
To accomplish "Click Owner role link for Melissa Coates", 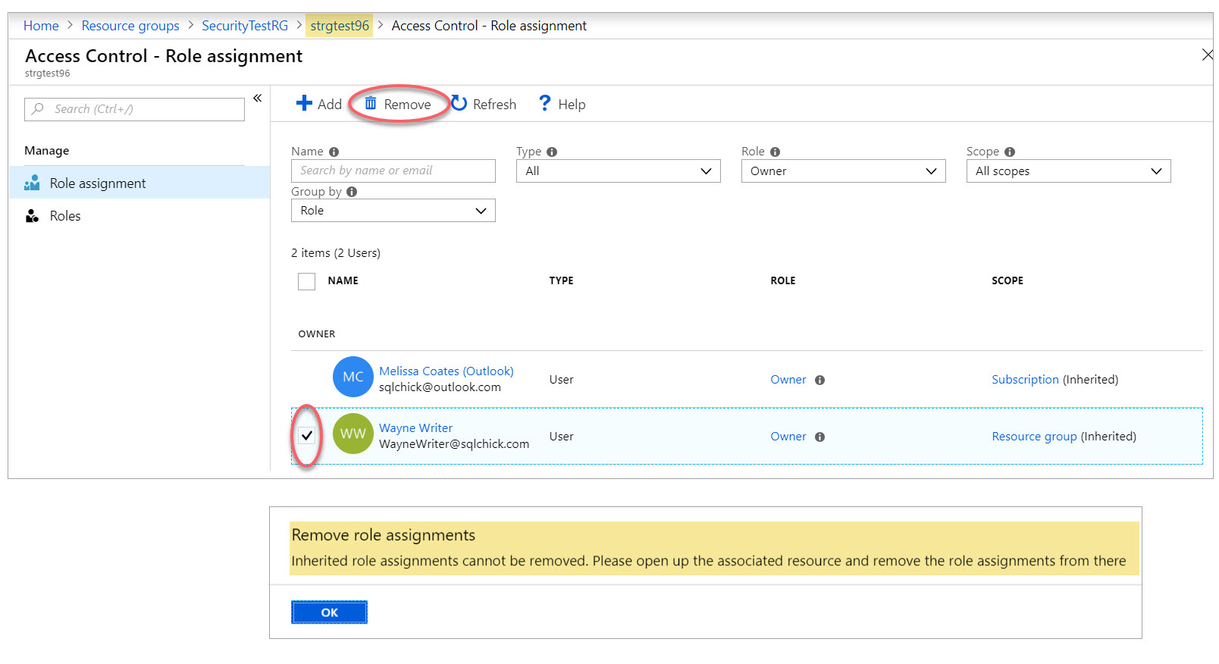I will click(x=788, y=380).
